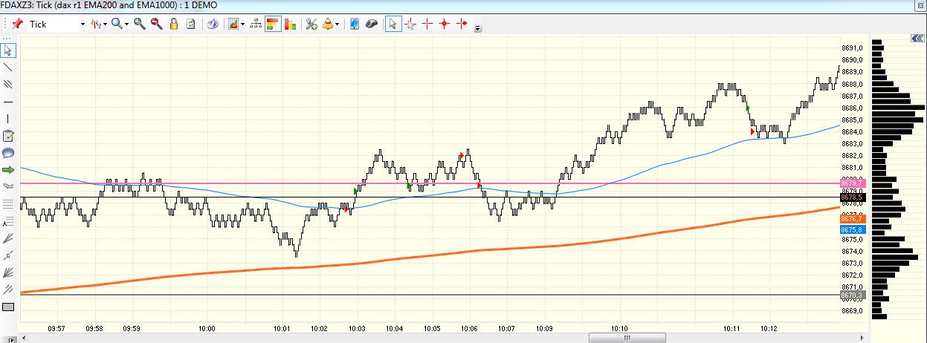Select the notepad text annotation tool
Image resolution: width=927 pixels, height=343 pixels.
tap(8, 135)
